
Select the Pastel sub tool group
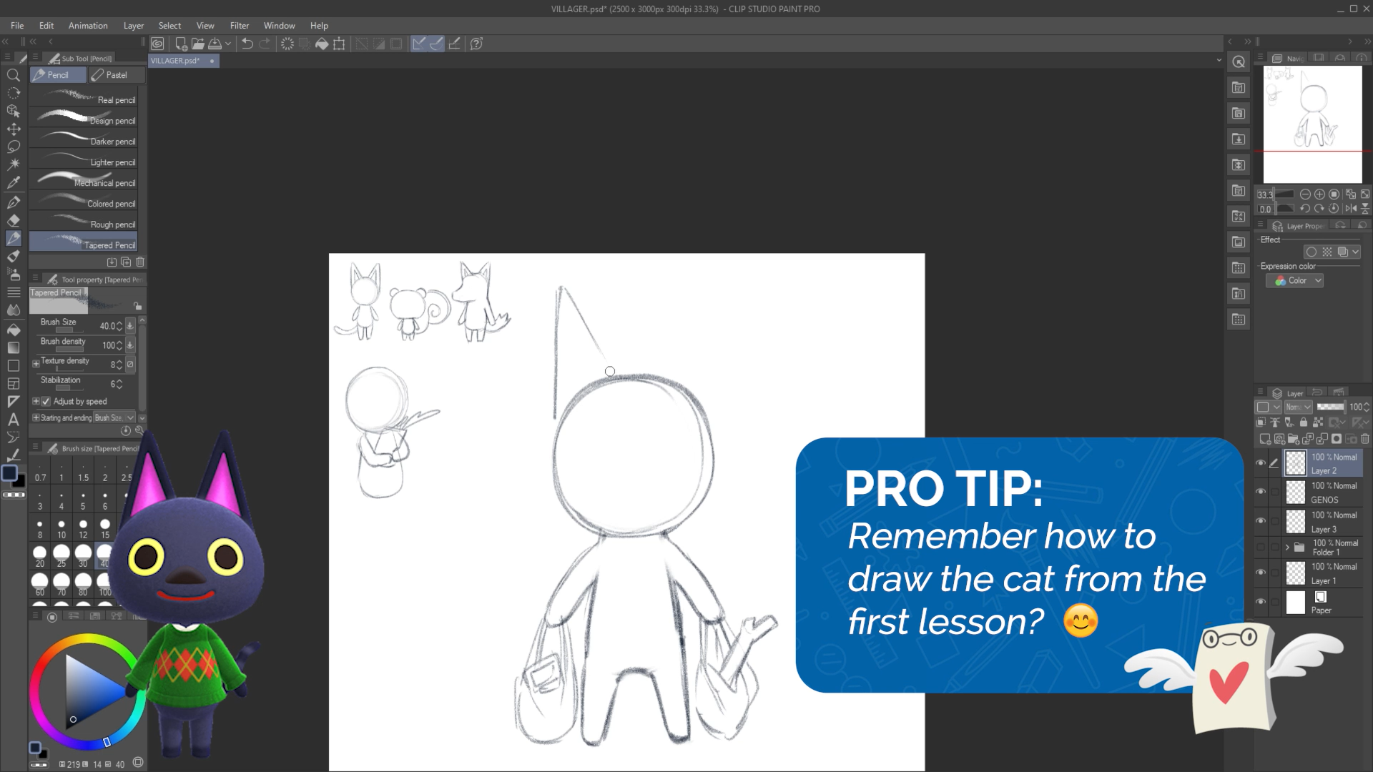click(117, 75)
